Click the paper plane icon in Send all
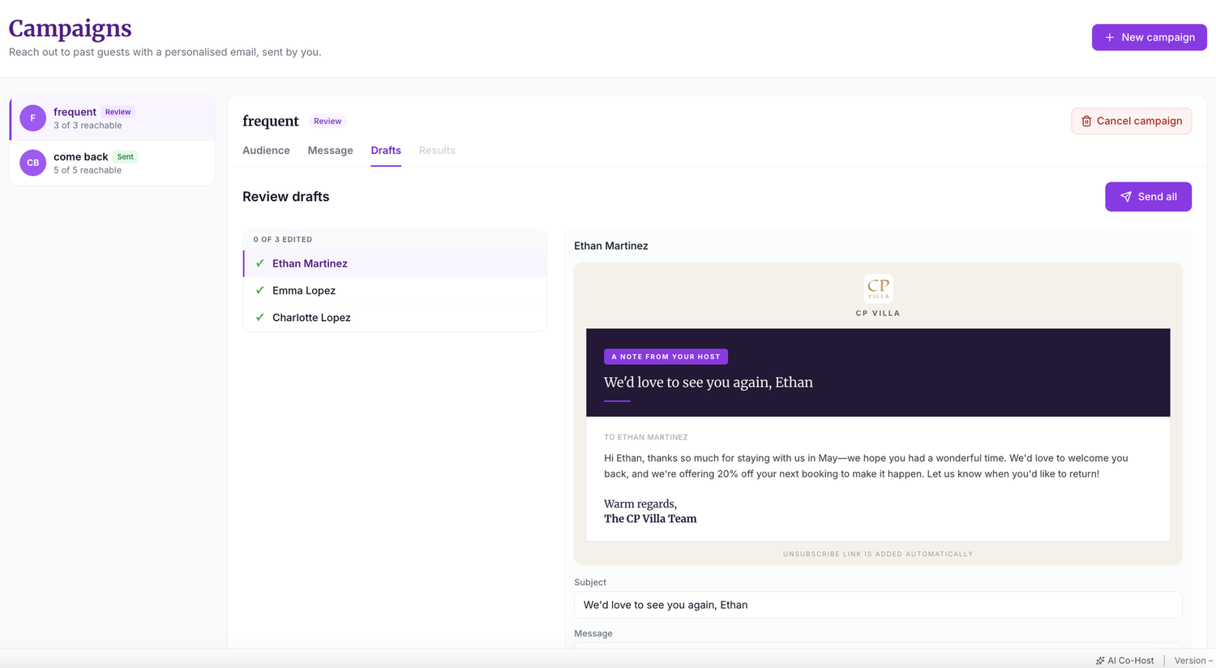The image size is (1216, 668). (1126, 197)
